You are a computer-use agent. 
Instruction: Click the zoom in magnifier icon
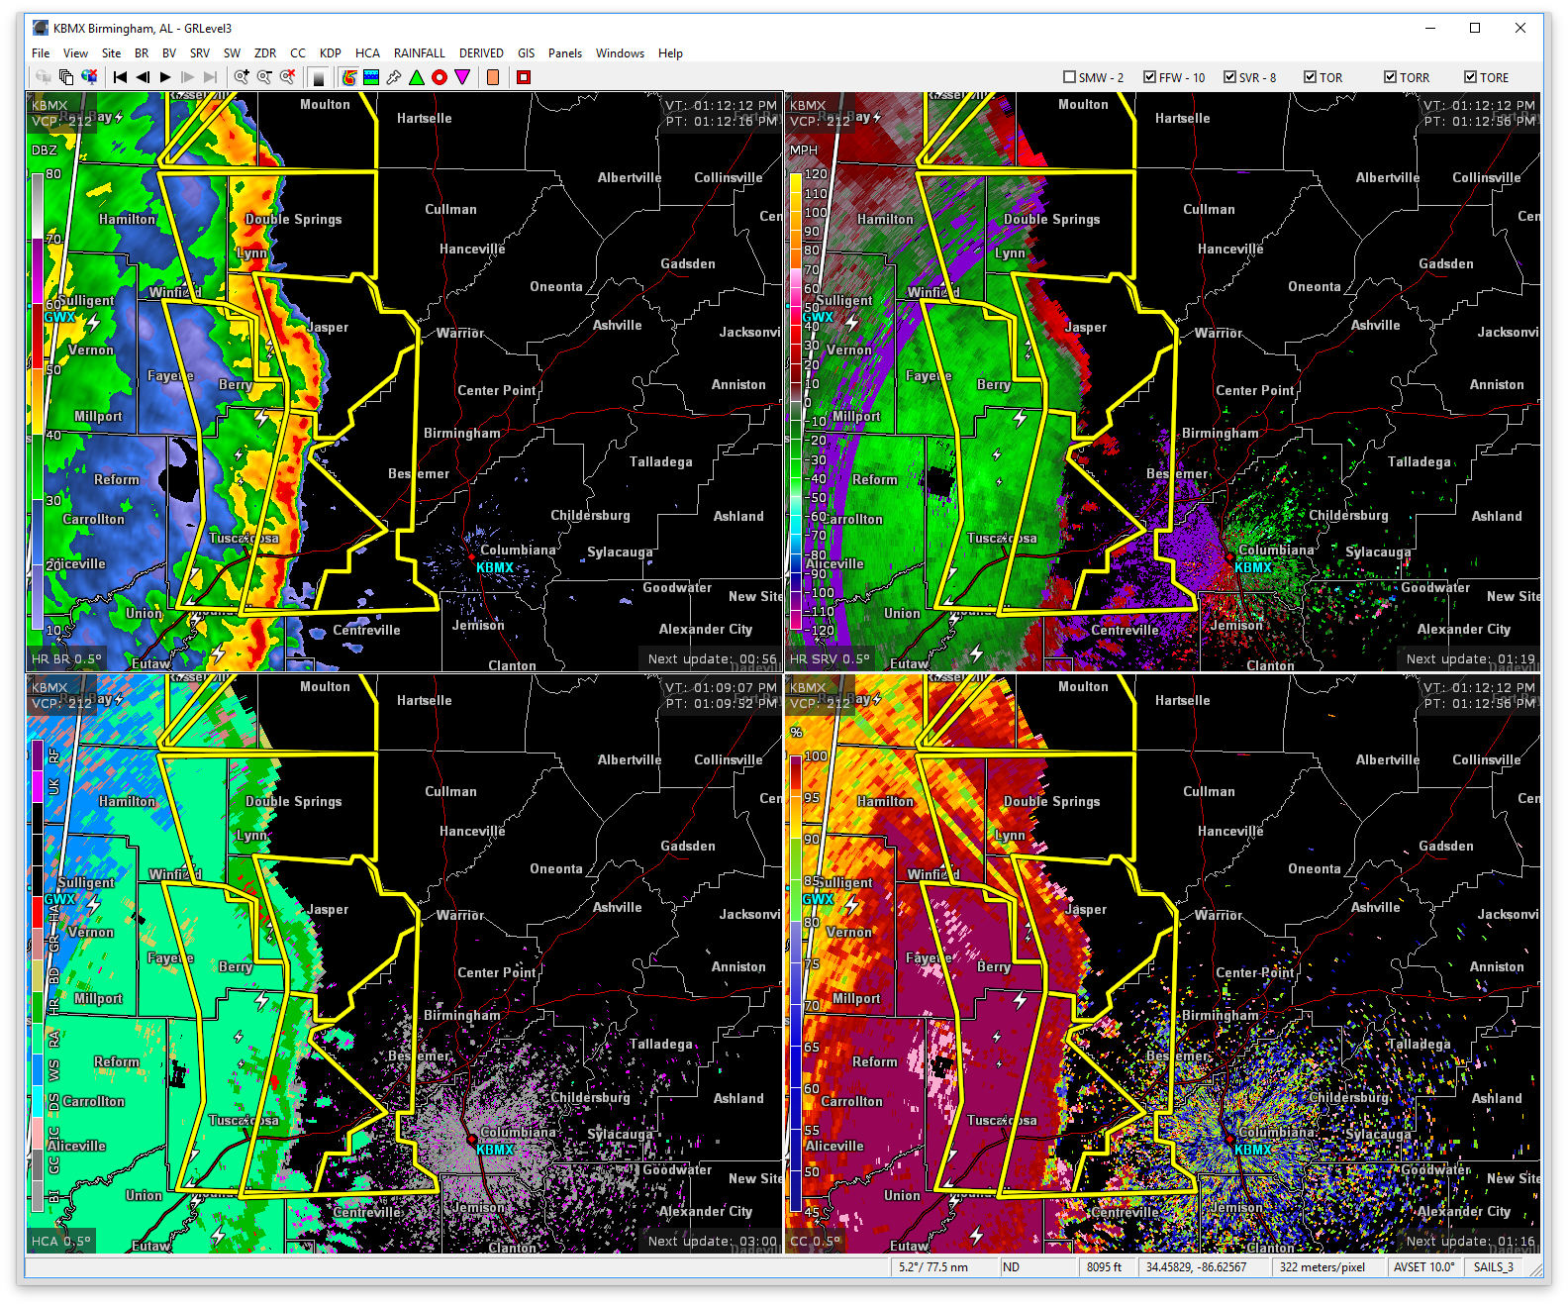click(x=242, y=77)
